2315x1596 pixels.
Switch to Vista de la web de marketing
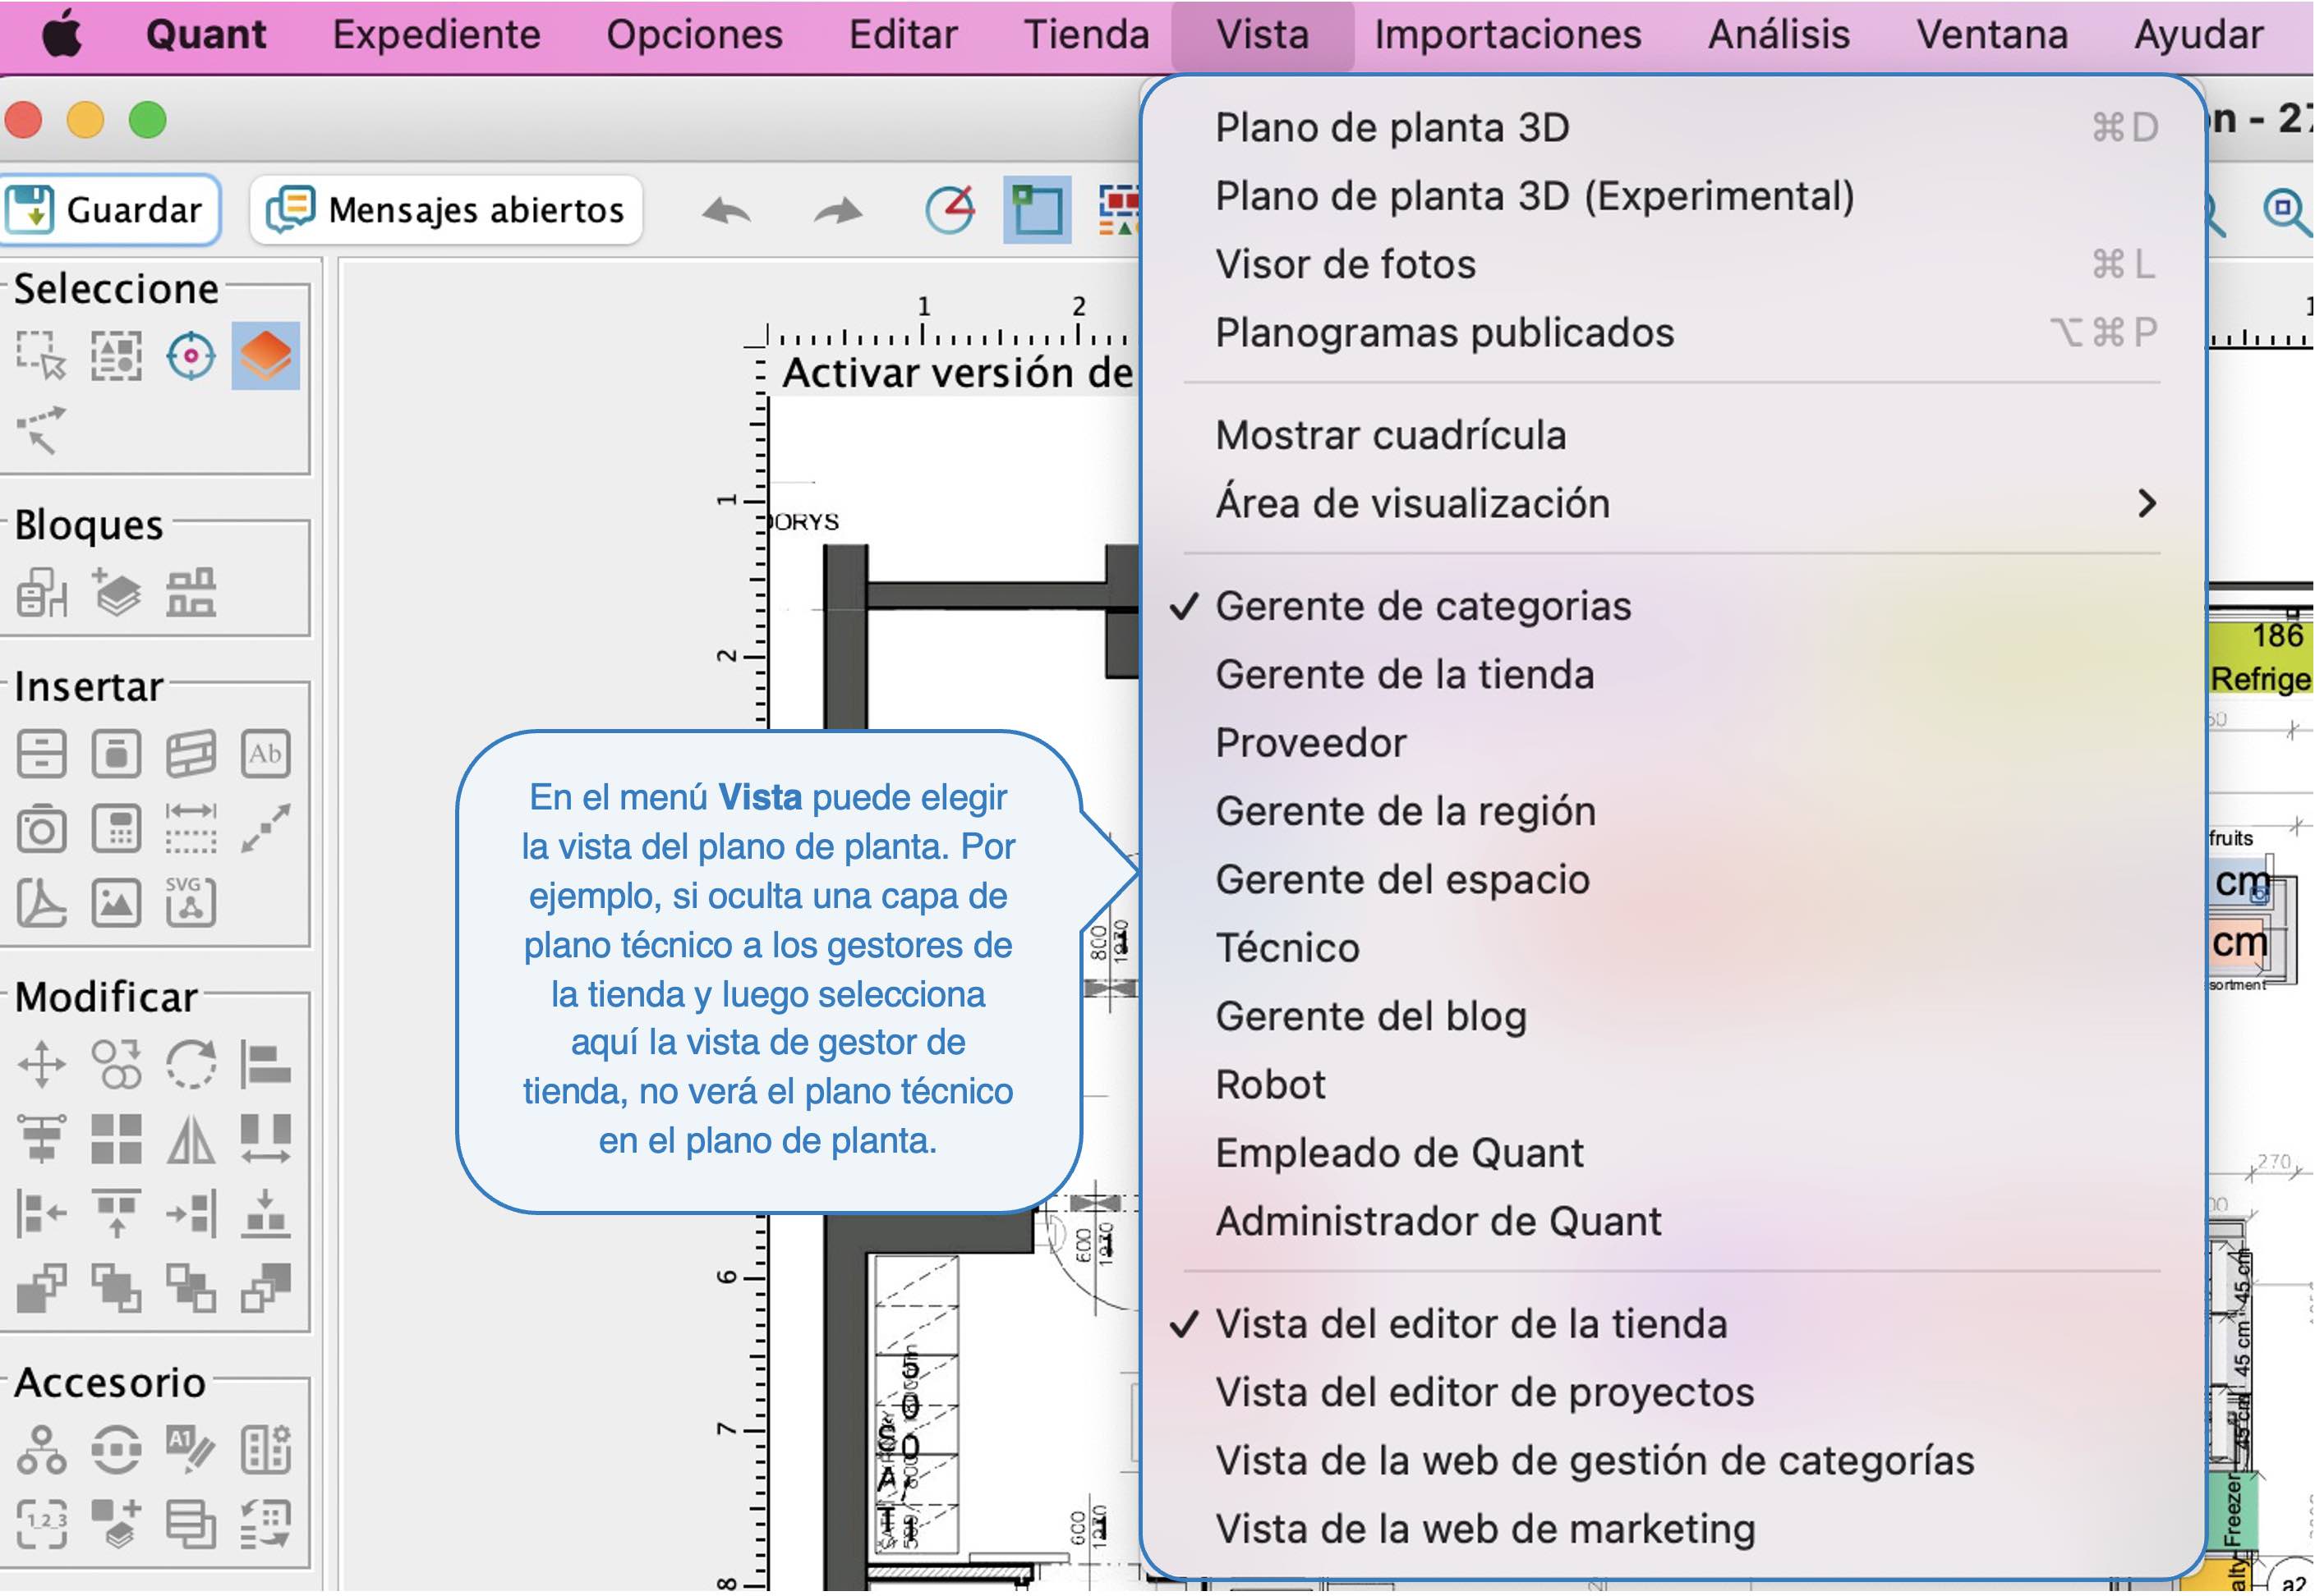(x=1673, y=1530)
